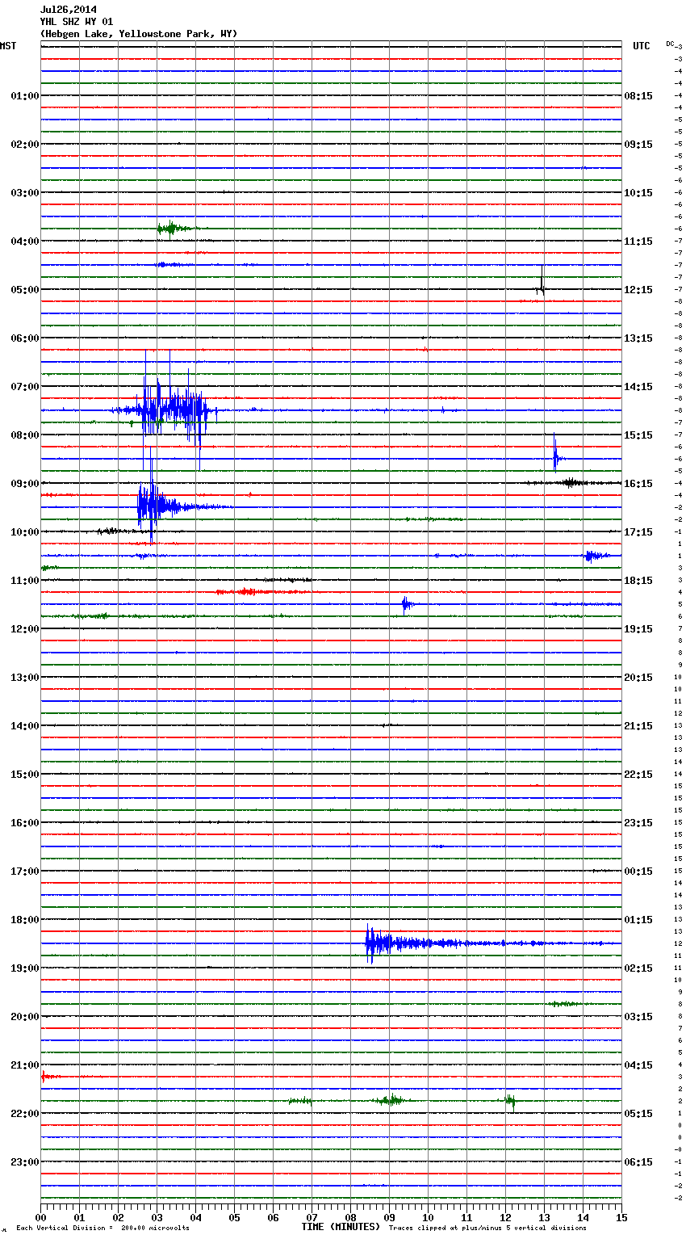686x1239 pixels.
Task: Select the 11:00 MST time label
Action: click(x=24, y=580)
